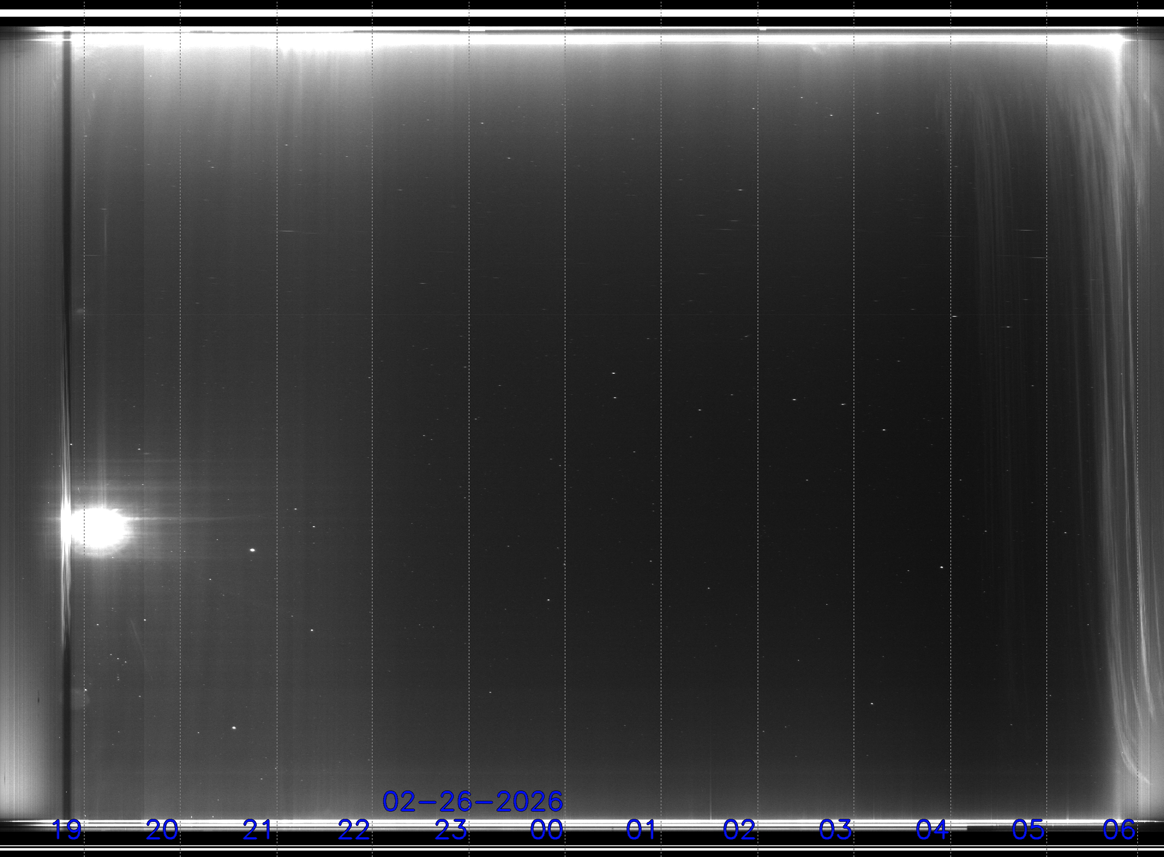Click the large bright moon glare
Viewport: 1164px width, 857px height.
(x=99, y=528)
